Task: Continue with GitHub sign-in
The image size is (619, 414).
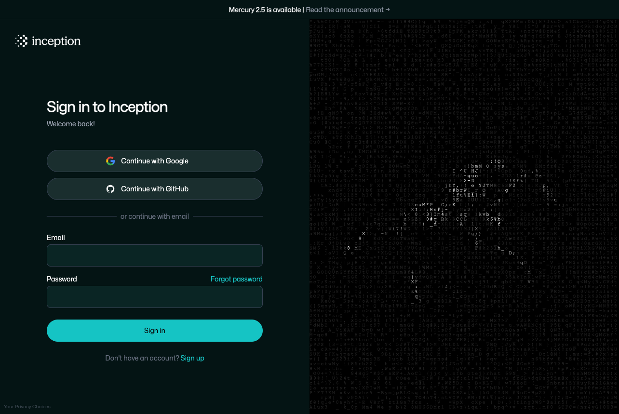Action: (155, 189)
